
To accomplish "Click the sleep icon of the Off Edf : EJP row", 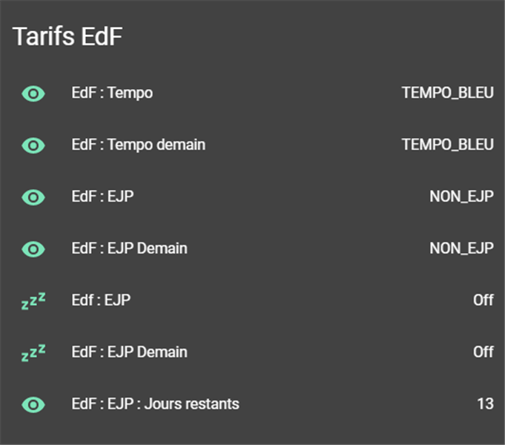I will coord(33,301).
